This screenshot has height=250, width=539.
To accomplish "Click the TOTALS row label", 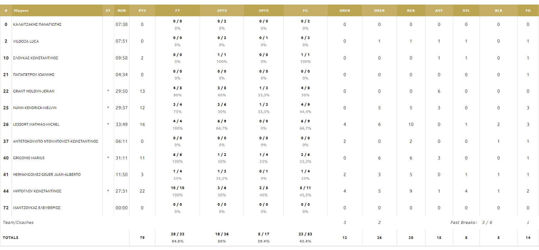I will click(x=10, y=238).
